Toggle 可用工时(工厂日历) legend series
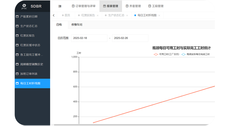Image resolution: width=228 pixels, height=126 pixels. point(166,54)
